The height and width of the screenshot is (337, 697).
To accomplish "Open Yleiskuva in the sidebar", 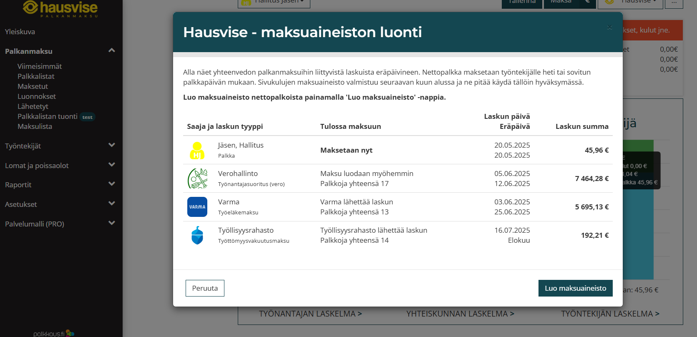I will [20, 32].
